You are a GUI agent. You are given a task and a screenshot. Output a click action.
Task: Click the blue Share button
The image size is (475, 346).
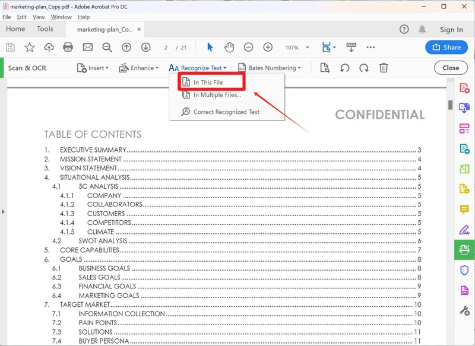(446, 47)
